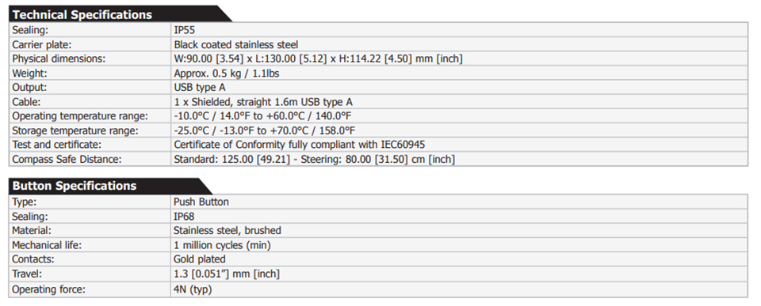Image resolution: width=761 pixels, height=306 pixels.
Task: Click the Cable specification value
Action: coord(263,102)
